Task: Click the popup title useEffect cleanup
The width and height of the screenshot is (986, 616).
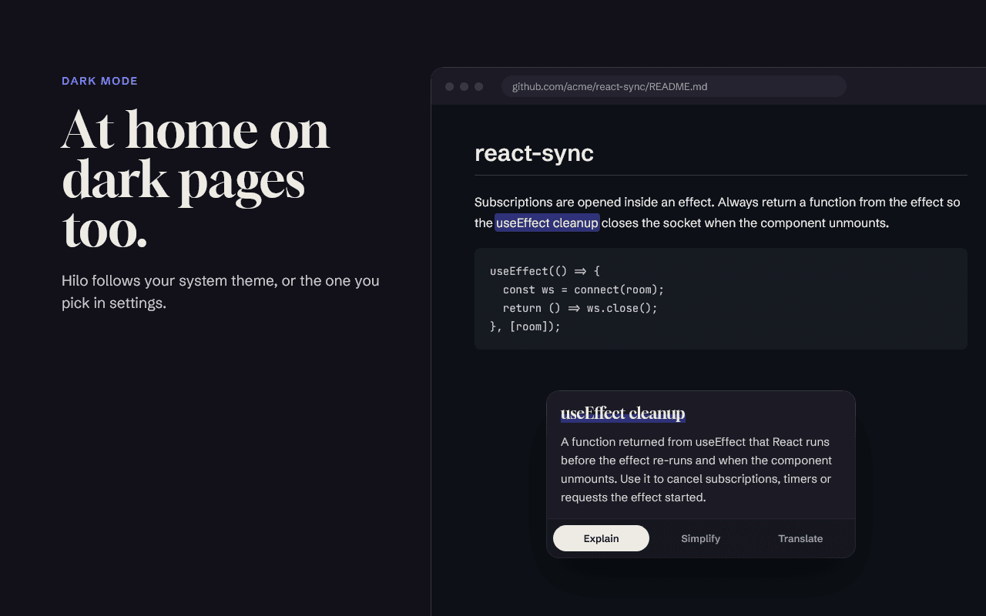Action: [622, 413]
